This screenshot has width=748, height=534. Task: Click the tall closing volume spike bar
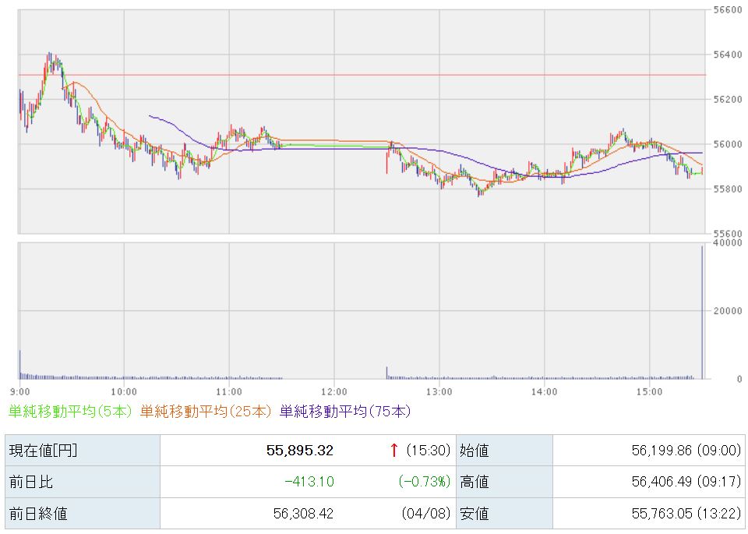pyautogui.click(x=702, y=312)
